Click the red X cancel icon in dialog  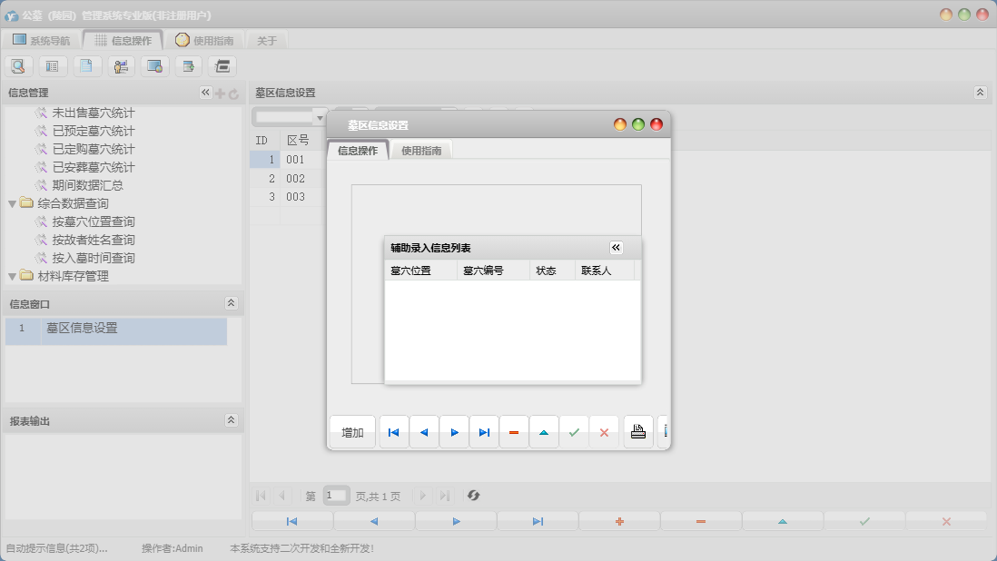(604, 433)
